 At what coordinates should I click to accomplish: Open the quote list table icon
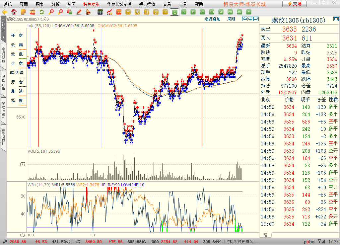(x=100, y=12)
